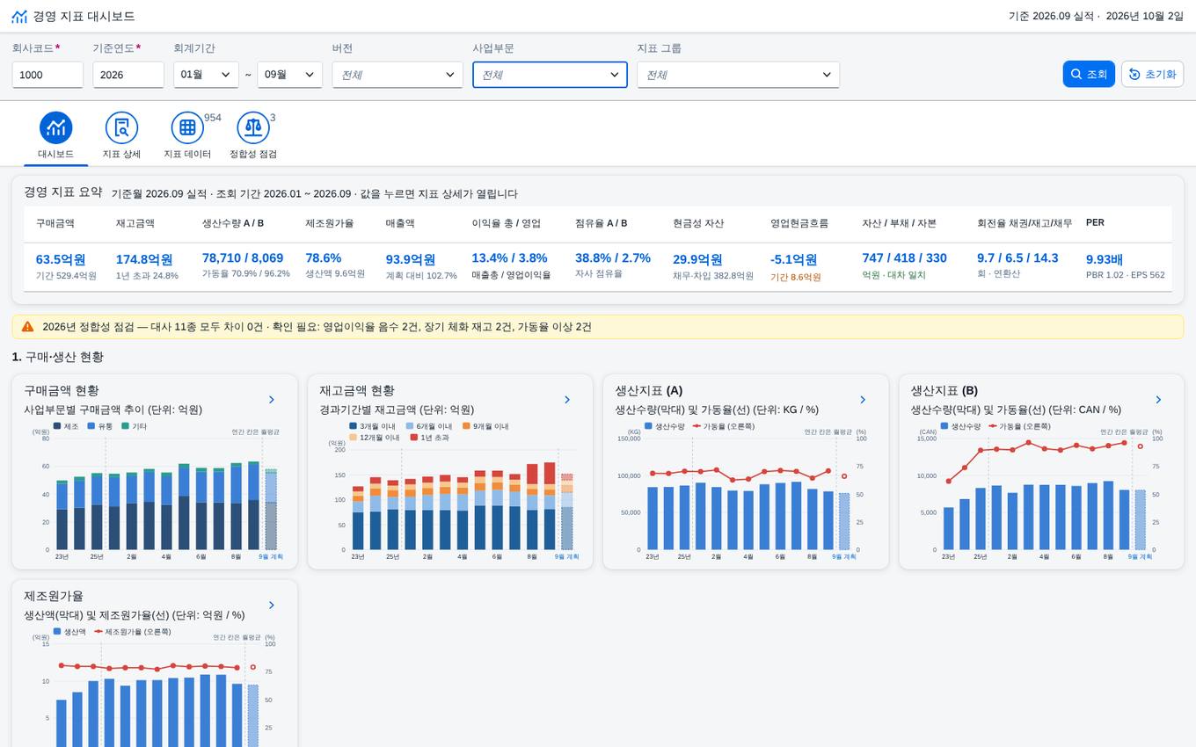The image size is (1196, 747).
Task: Click the 조회 search button
Action: (1089, 75)
